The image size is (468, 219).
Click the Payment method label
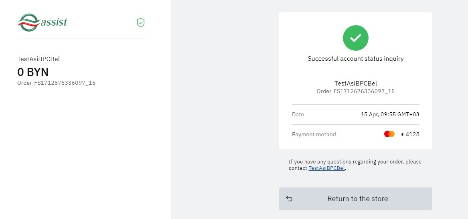314,135
